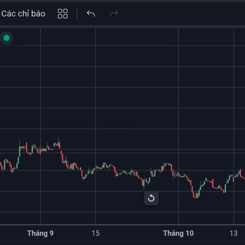This screenshot has height=245, width=245.
Task: Click the vertical gridline above date 15
Action: coord(96,82)
